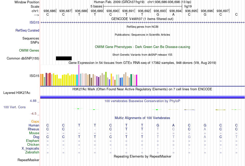Click 100 vertebrates Basewise Conservation by PhyloP title
The width and height of the screenshot is (245, 166).
pos(142,101)
